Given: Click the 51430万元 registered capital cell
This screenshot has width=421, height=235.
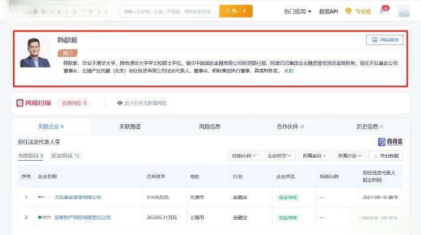Looking at the screenshot, I should (x=157, y=197).
